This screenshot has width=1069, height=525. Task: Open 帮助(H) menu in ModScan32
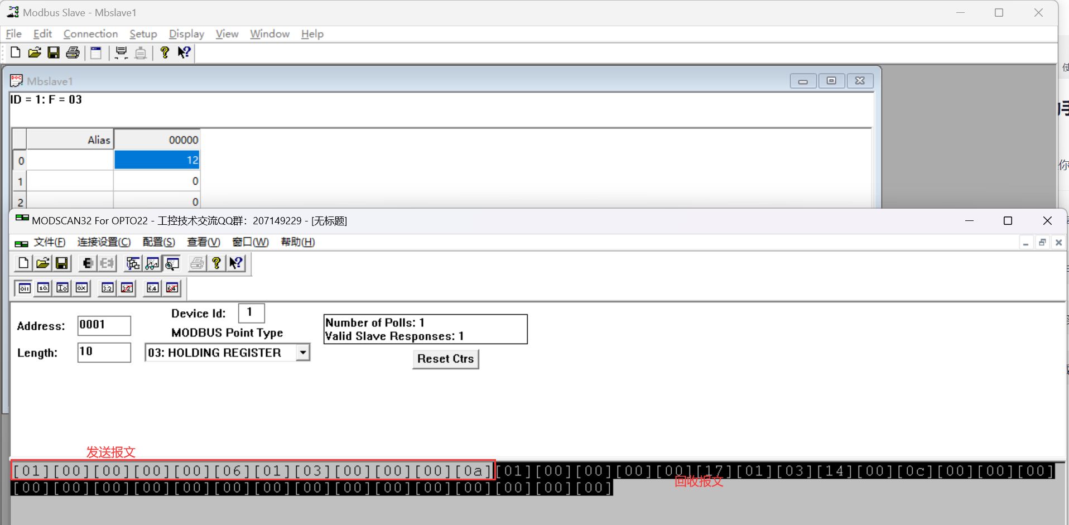297,242
